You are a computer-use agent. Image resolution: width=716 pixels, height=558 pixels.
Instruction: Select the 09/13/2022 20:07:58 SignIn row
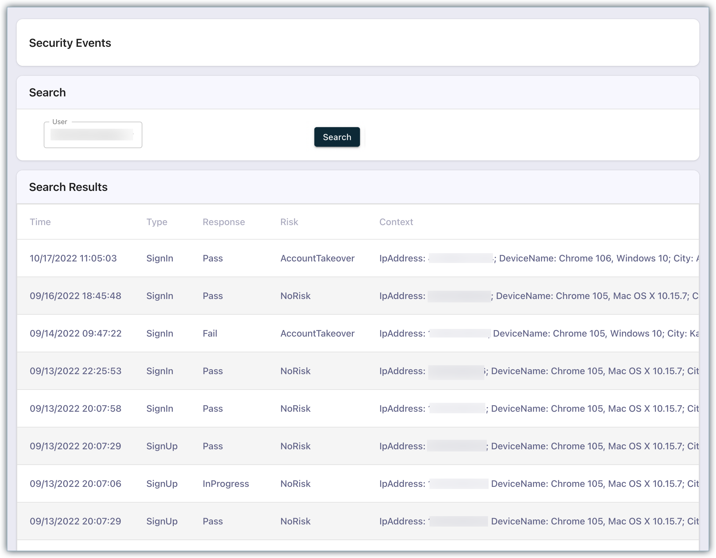click(75, 409)
